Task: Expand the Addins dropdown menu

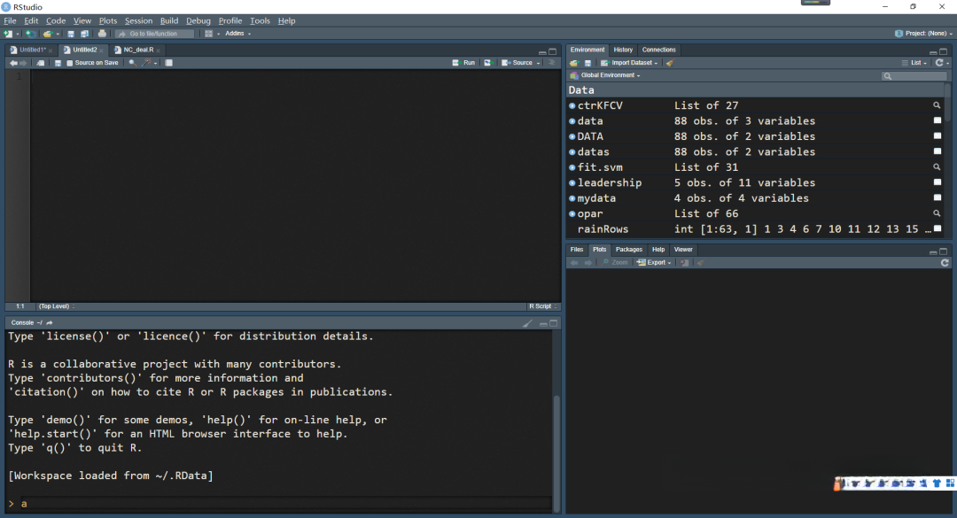Action: pyautogui.click(x=237, y=34)
